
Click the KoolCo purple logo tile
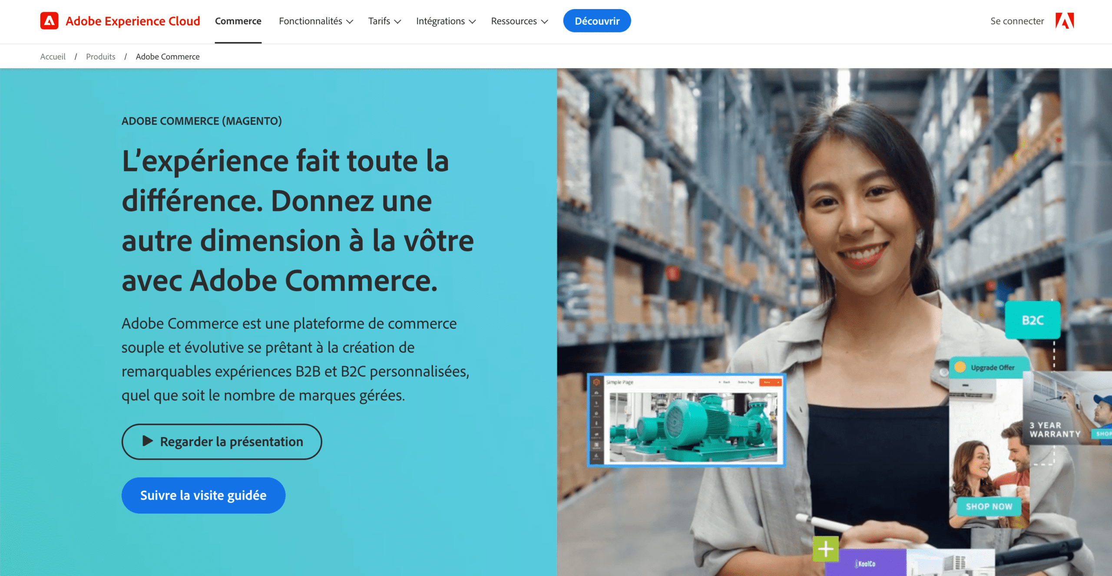[865, 563]
